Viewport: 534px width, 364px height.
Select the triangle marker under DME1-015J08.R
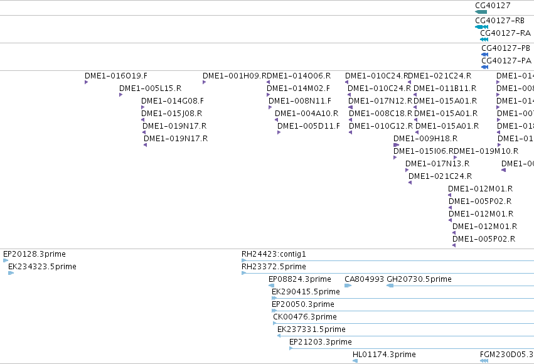(x=142, y=120)
